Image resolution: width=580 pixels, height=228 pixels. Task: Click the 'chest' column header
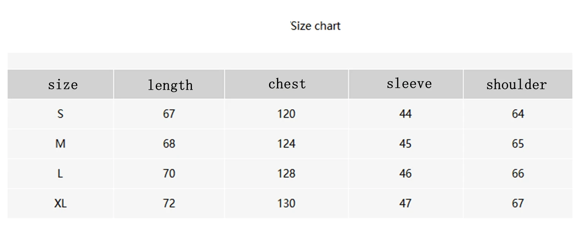coord(287,84)
